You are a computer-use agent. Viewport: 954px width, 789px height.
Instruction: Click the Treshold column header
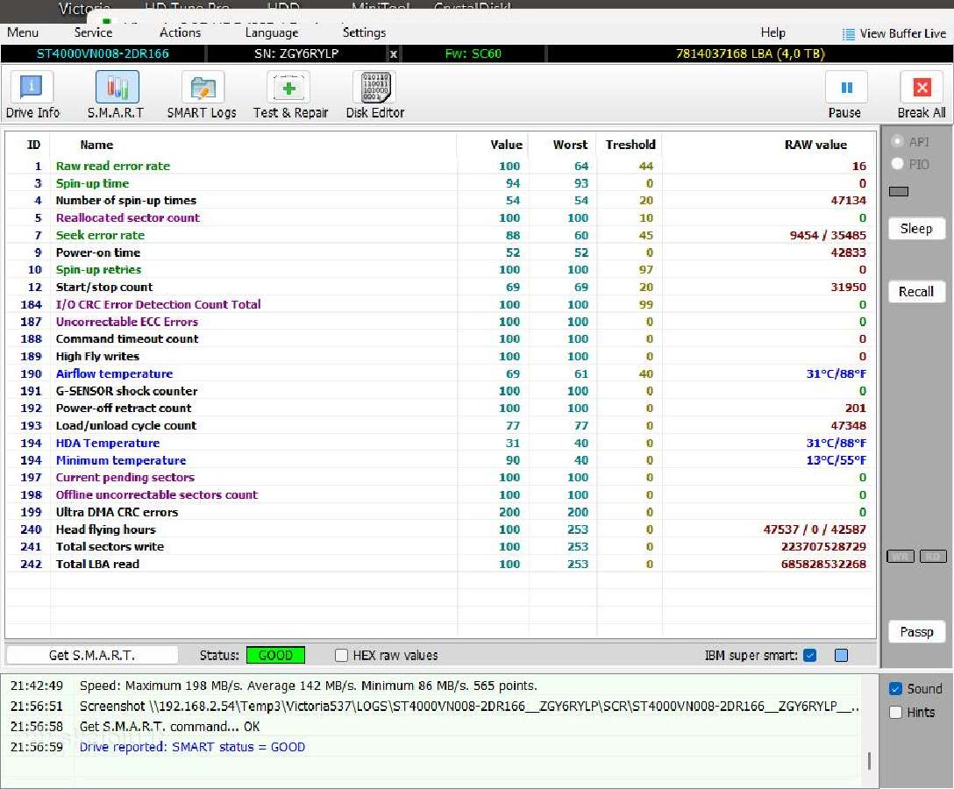[x=630, y=145]
